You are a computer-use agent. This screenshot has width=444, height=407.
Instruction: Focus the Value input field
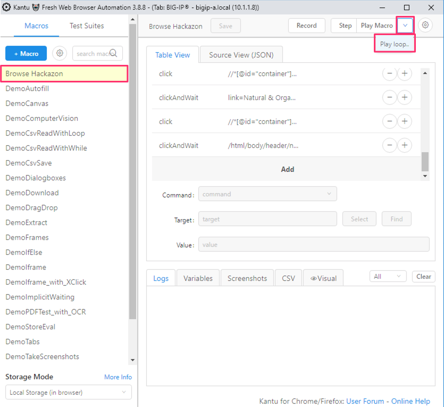(x=314, y=244)
